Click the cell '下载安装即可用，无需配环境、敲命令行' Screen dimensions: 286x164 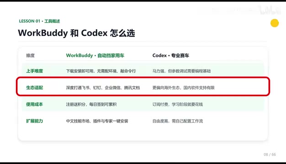(101, 71)
